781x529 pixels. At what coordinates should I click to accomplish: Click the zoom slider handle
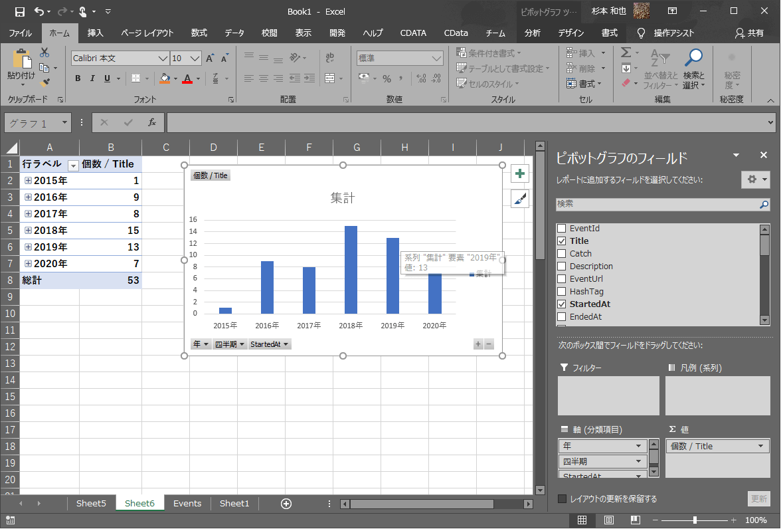(695, 520)
